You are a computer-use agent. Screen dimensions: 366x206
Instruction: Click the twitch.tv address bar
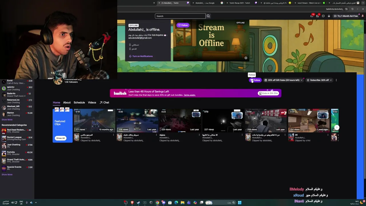point(335,9)
